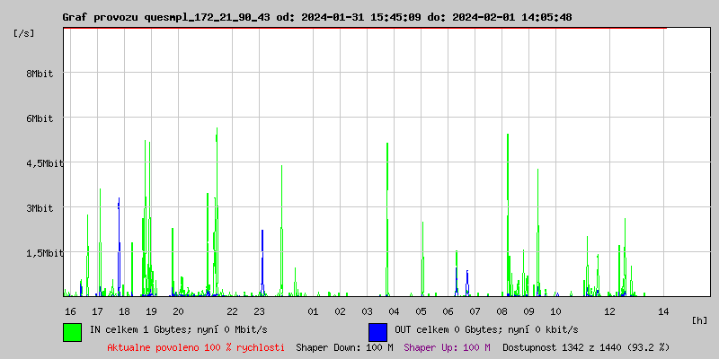Click the [/s] unit label at top left
The width and height of the screenshot is (719, 359).
24,33
